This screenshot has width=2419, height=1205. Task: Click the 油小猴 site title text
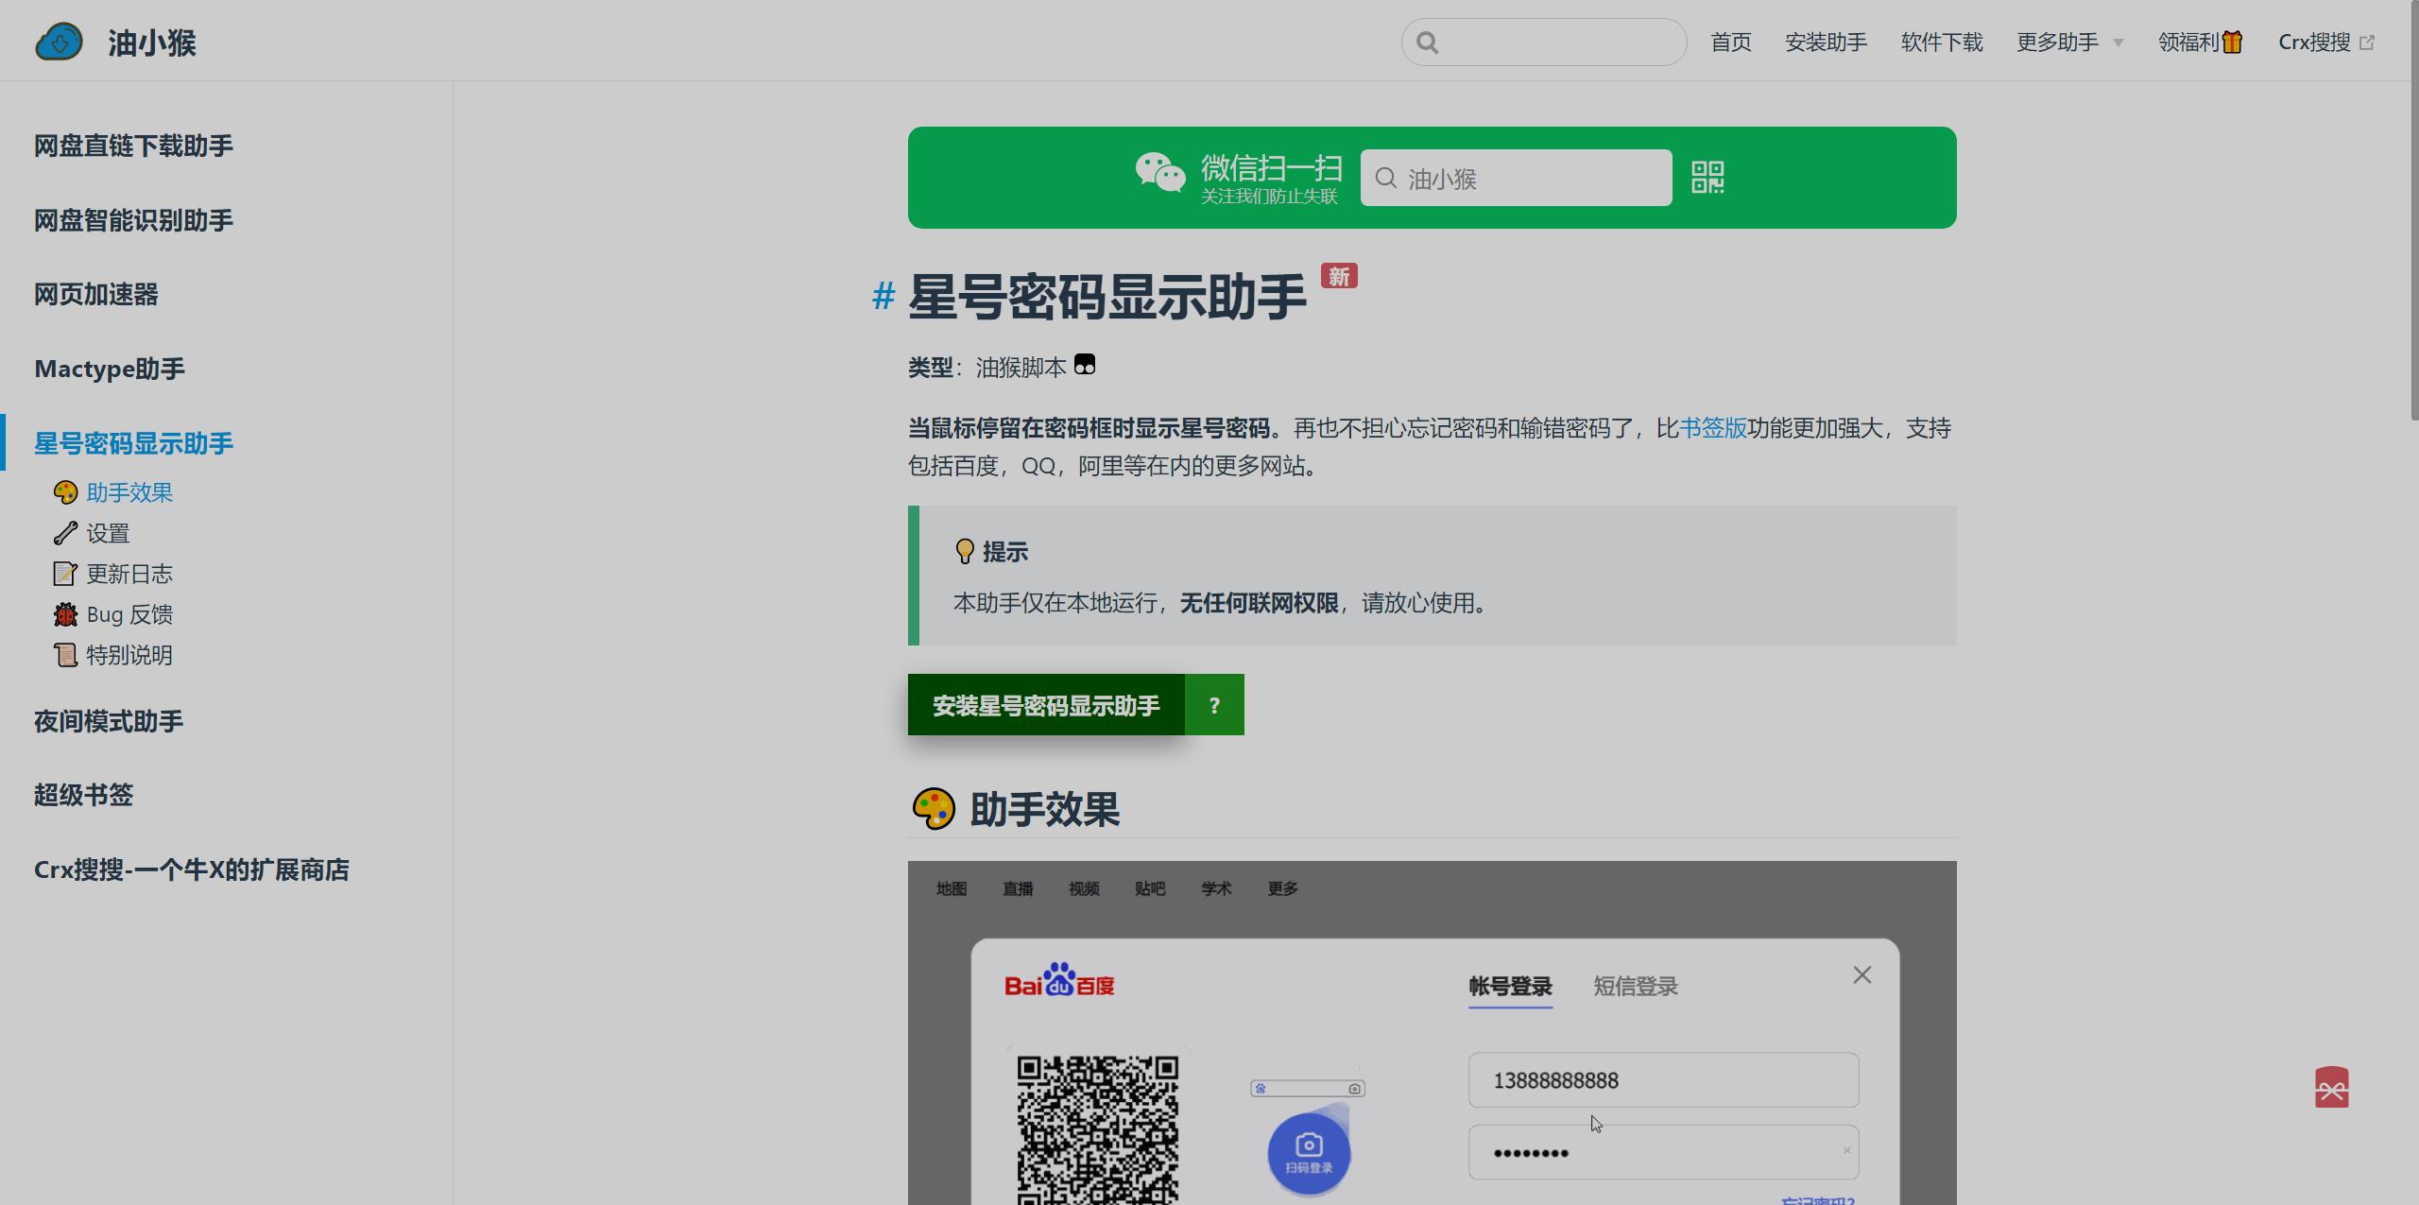pyautogui.click(x=152, y=43)
